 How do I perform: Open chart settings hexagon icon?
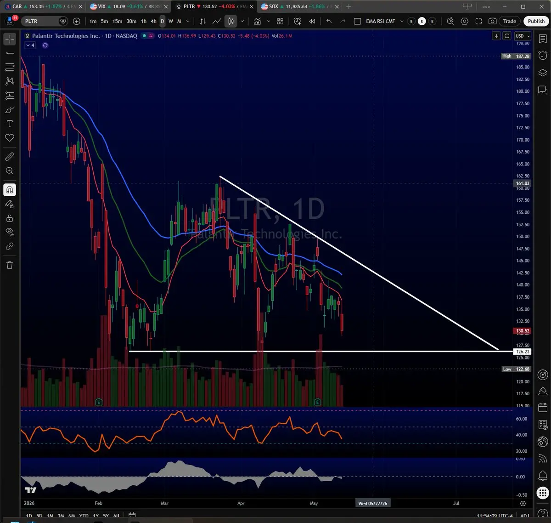[465, 21]
